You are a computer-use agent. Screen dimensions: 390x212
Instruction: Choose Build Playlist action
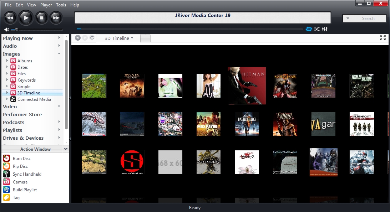coord(25,190)
